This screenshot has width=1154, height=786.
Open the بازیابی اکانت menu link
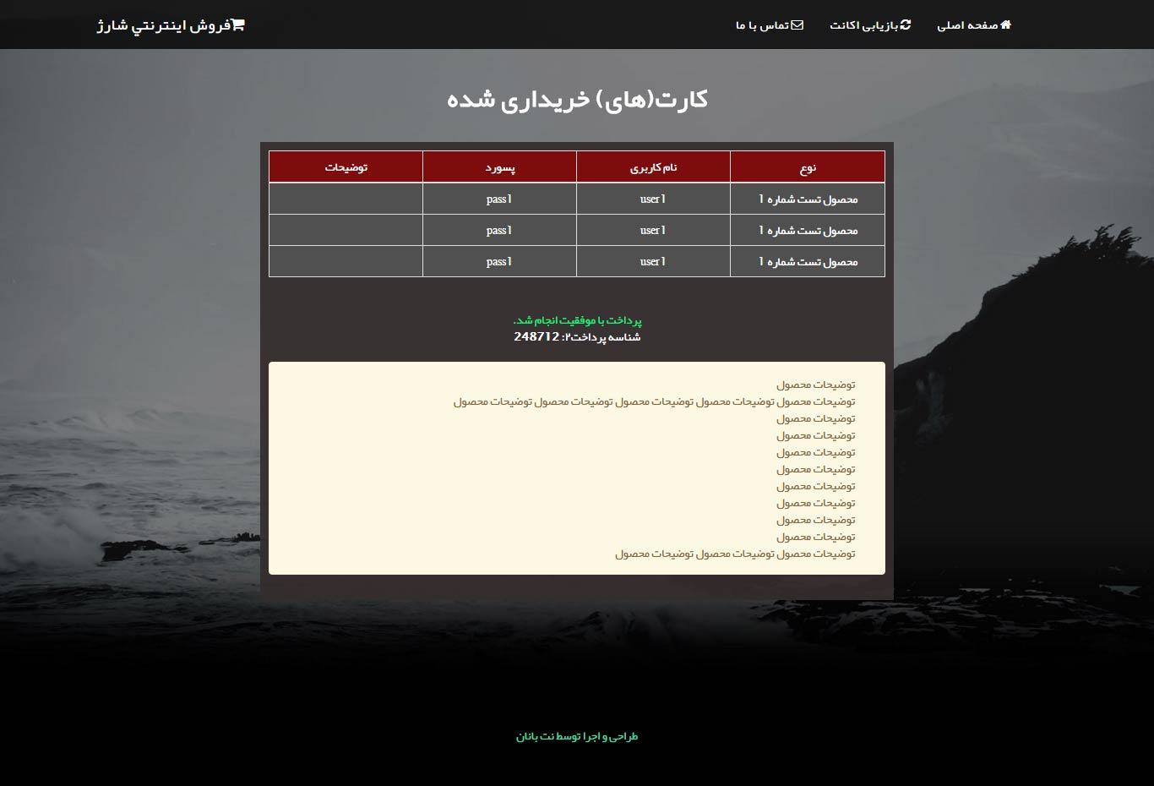[863, 25]
